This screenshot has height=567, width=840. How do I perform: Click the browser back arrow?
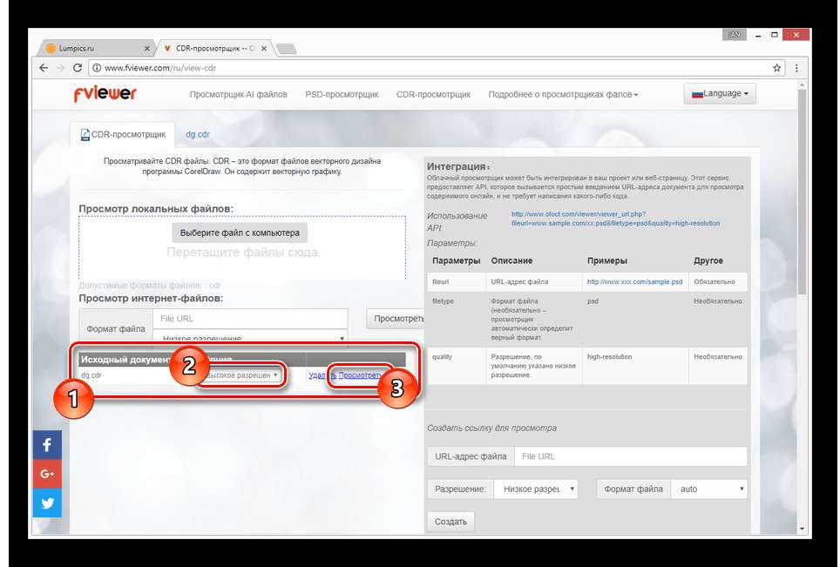[44, 67]
